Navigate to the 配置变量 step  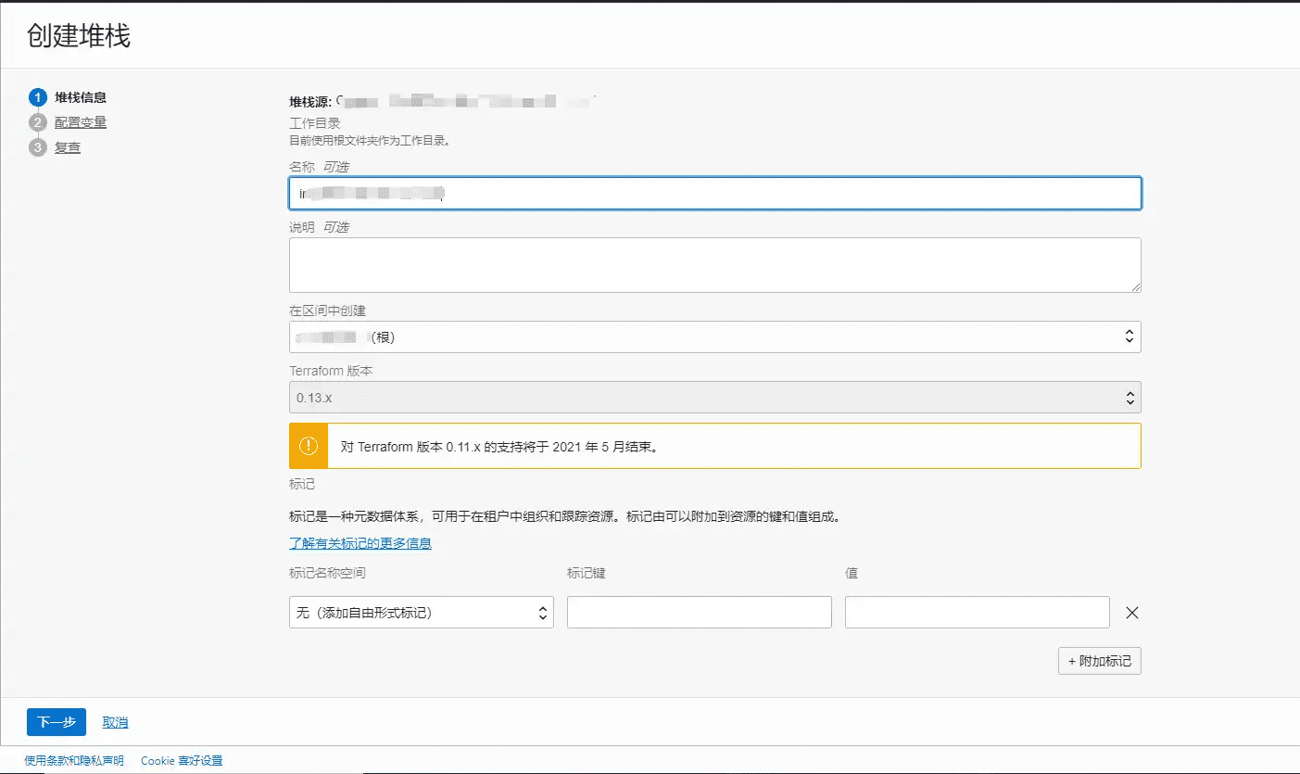pos(81,121)
